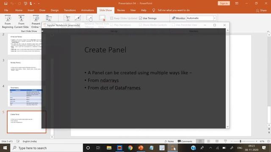Open Customize Quick Access Toolbar dropdown

coord(39,3)
